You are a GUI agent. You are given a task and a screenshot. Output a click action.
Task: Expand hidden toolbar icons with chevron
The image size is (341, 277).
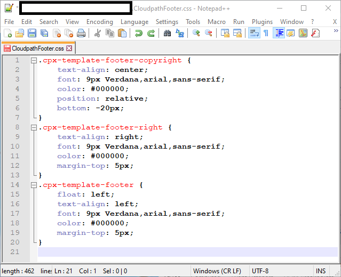coord(336,30)
